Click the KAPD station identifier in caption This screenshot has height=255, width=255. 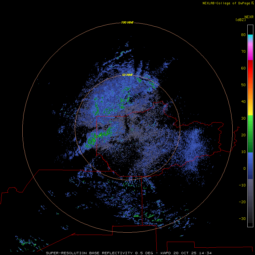[165, 253]
